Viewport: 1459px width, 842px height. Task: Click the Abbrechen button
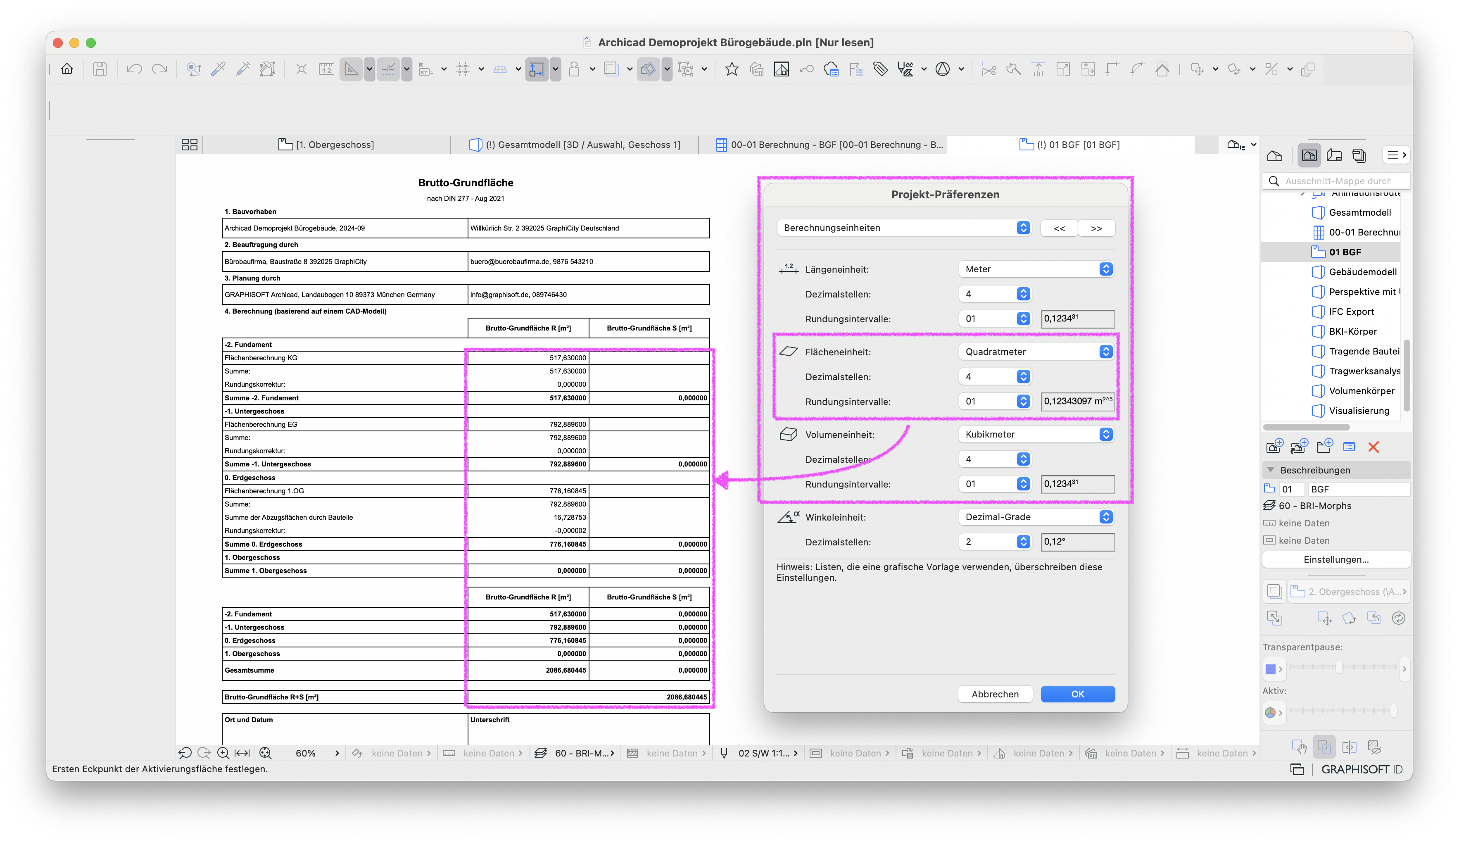click(x=995, y=694)
